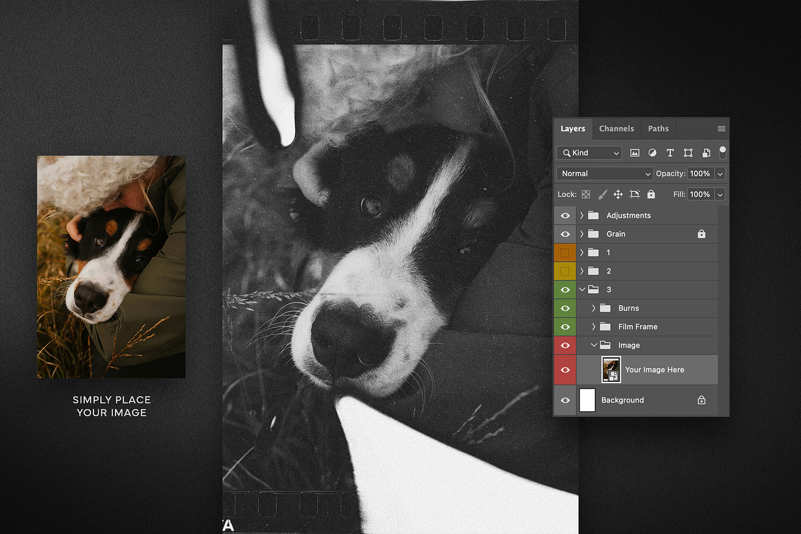Hide the Film Frame group

point(565,326)
